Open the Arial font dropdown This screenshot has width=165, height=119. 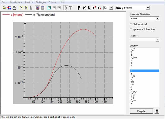148,8
